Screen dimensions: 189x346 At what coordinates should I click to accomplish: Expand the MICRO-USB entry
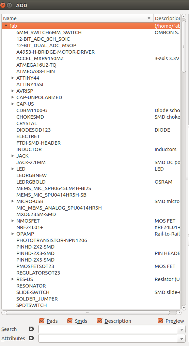pos(13,201)
